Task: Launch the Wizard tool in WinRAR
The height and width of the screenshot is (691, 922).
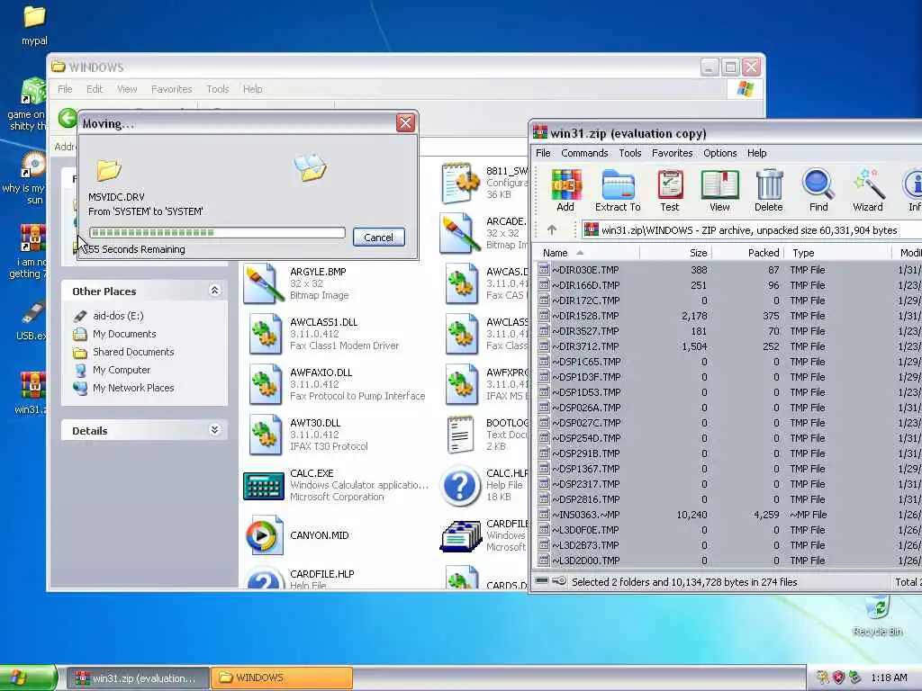Action: point(868,190)
